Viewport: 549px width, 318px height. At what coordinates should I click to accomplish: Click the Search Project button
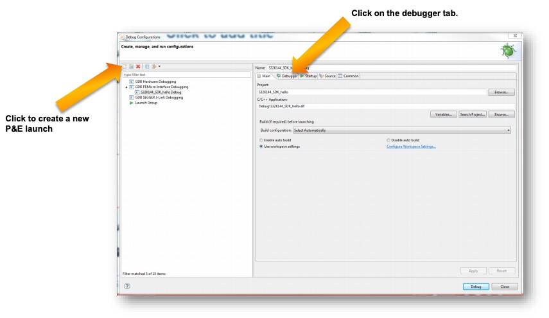(x=472, y=114)
